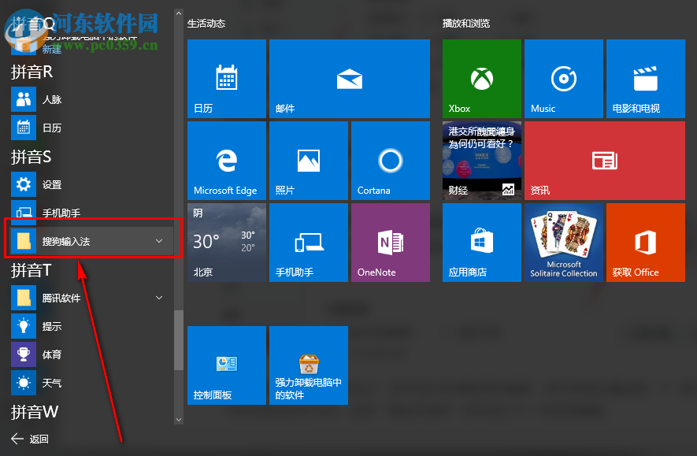Screen dimensions: 697x456
Task: Open the 照片 photos tile
Action: [x=309, y=161]
